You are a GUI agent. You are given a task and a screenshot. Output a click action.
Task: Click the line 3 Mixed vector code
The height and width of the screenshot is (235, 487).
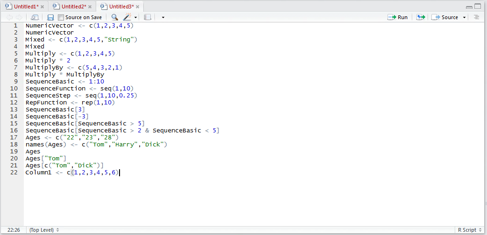pyautogui.click(x=81, y=40)
